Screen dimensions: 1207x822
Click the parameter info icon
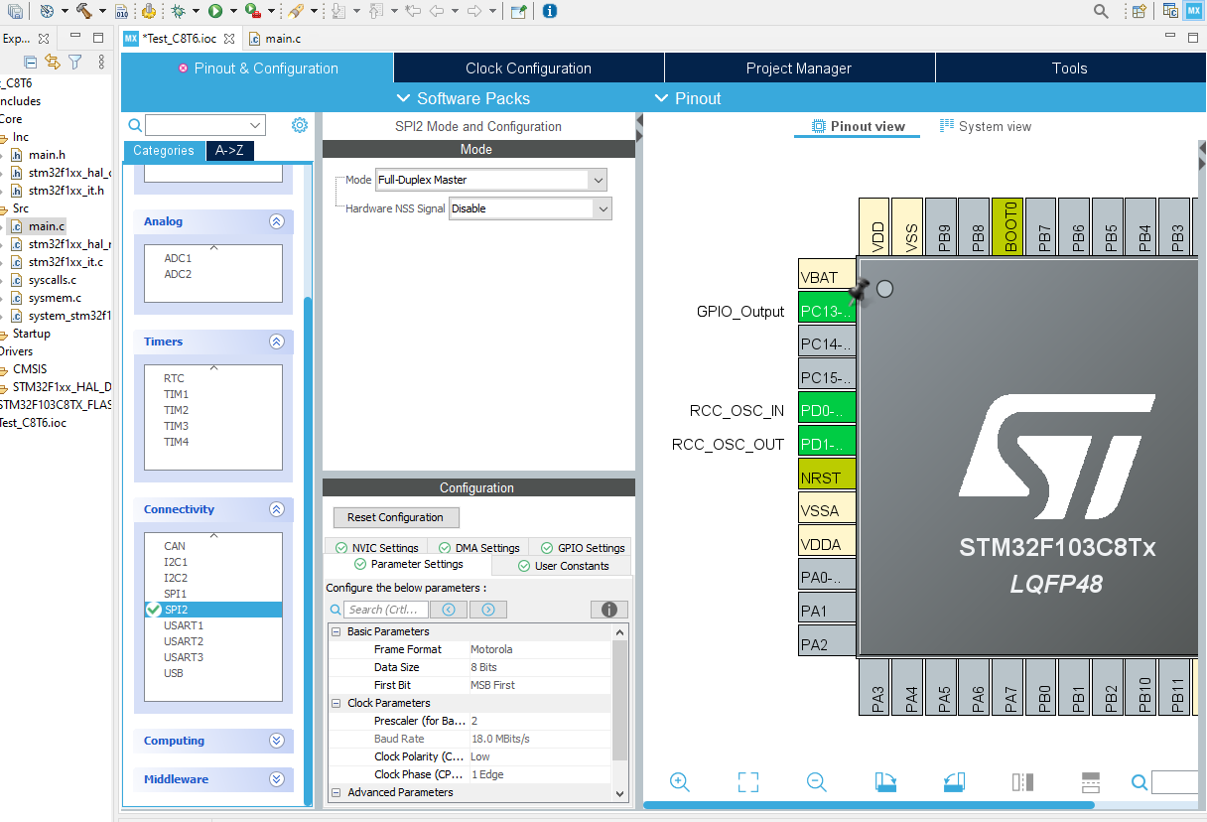point(608,610)
